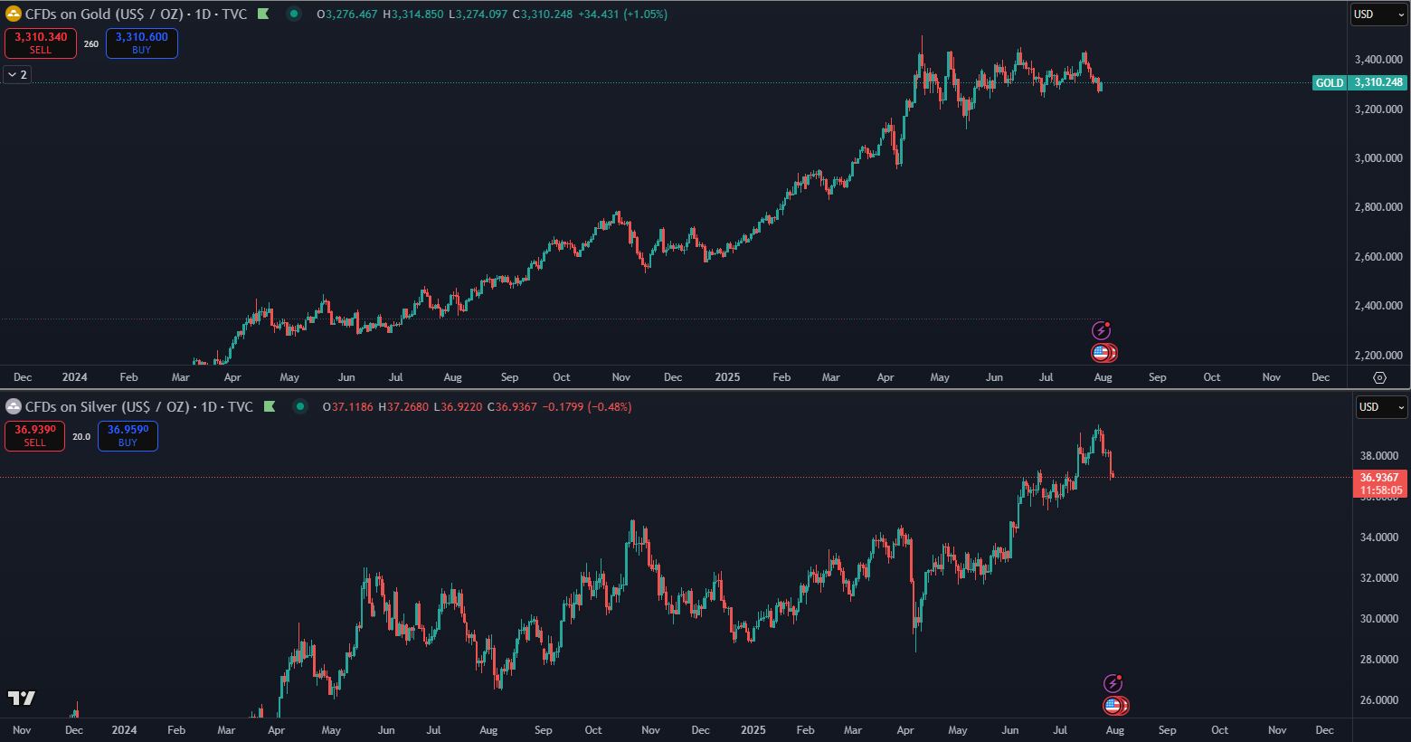Toggle market status dot on Gold chart
Screen dimensions: 1411x742
[x=294, y=14]
